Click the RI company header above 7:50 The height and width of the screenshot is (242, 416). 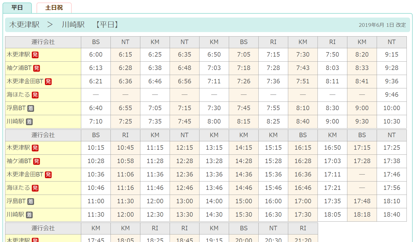(333, 42)
